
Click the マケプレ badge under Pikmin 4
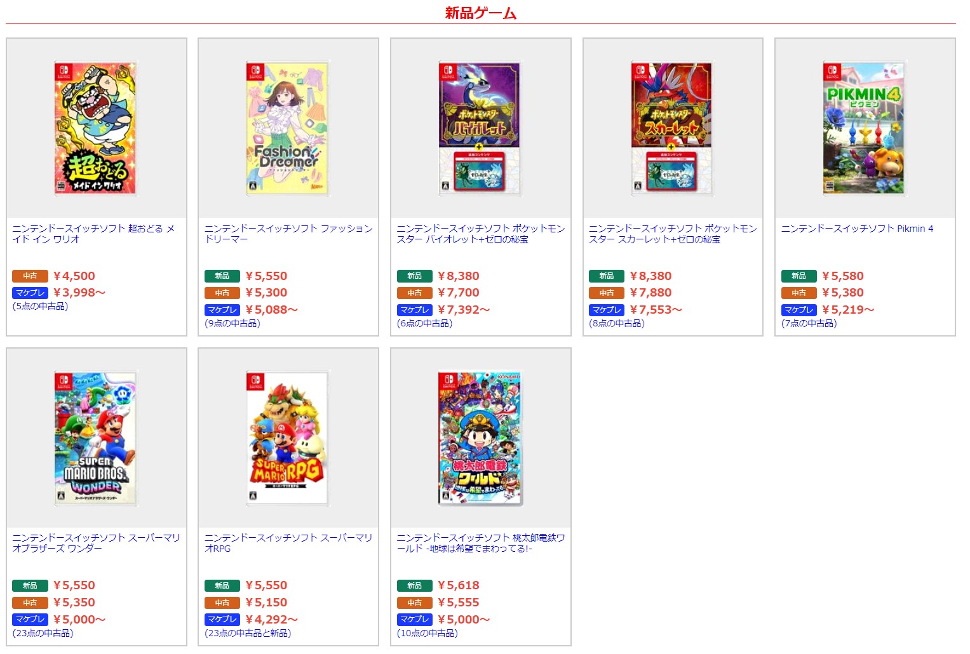[799, 310]
